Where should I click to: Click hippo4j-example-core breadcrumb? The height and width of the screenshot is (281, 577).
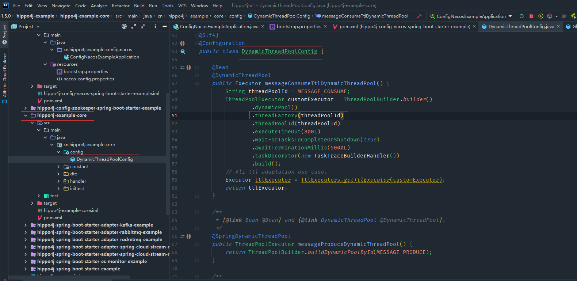pyautogui.click(x=85, y=16)
